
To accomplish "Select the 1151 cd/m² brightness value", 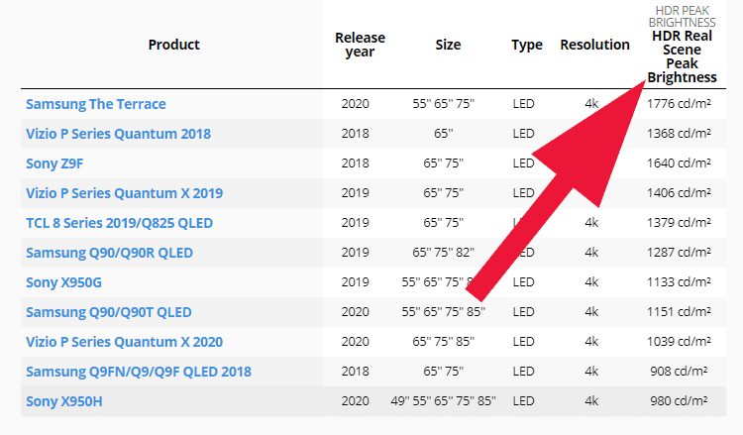I will [x=679, y=312].
